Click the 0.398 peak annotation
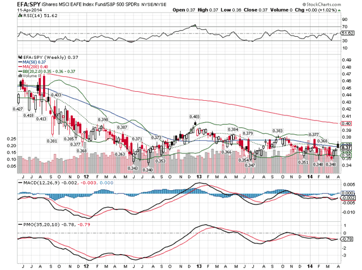The image size is (362, 270). point(103,119)
